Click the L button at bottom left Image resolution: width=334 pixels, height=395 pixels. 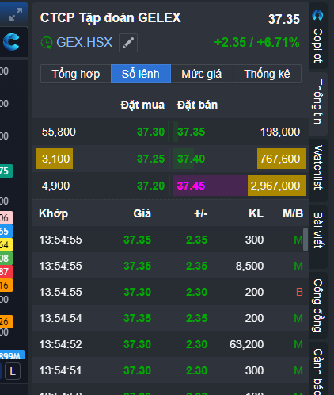point(13,372)
